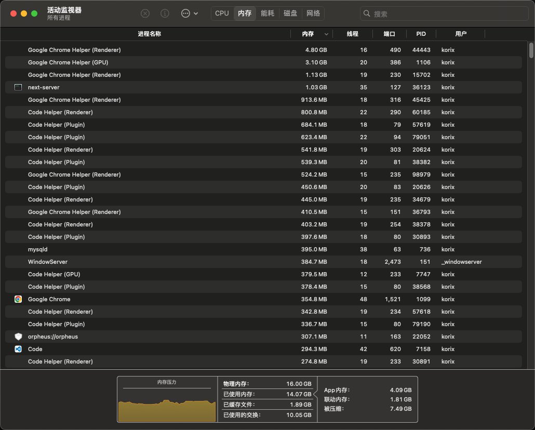Screen dimensions: 535x430
Task: Click the 3.10 GB memory value
Action: click(316, 62)
